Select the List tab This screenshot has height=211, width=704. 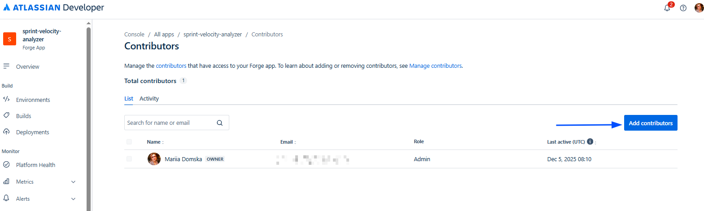coord(129,99)
